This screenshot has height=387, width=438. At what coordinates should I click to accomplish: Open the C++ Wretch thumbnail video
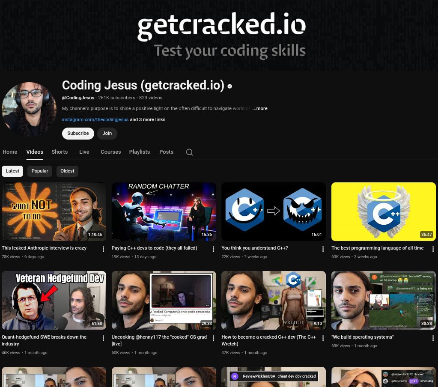pyautogui.click(x=274, y=300)
